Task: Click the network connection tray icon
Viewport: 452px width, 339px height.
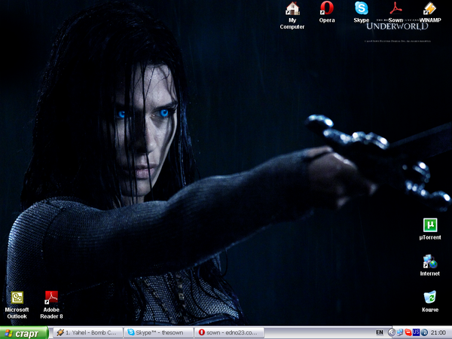Action: (400, 333)
